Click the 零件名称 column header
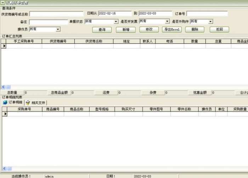The width and height of the screenshot is (248, 178). click(185, 109)
